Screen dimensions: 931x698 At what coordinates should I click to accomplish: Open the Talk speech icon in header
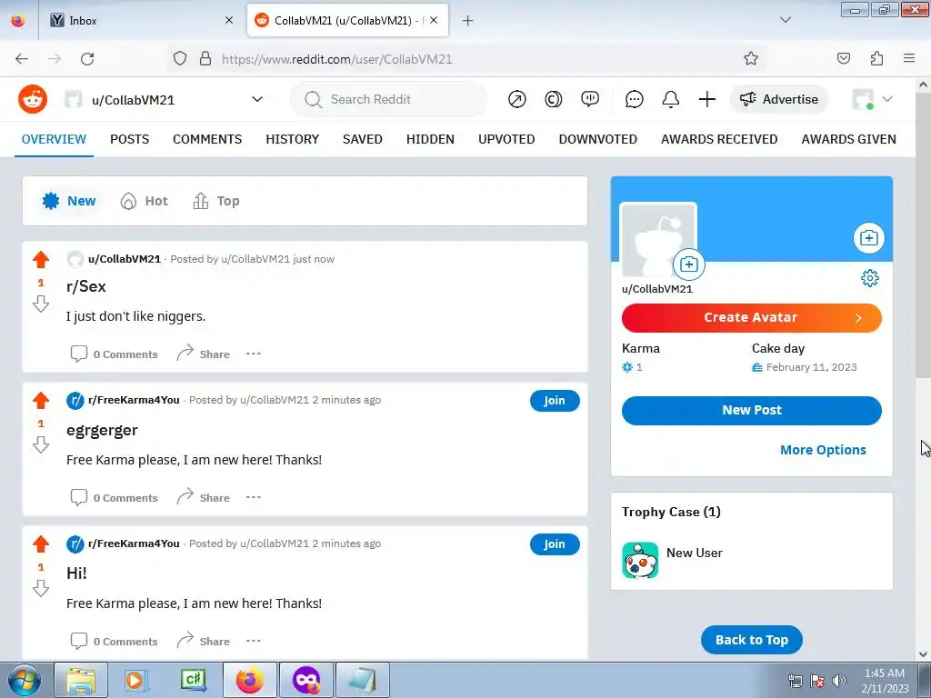(589, 99)
